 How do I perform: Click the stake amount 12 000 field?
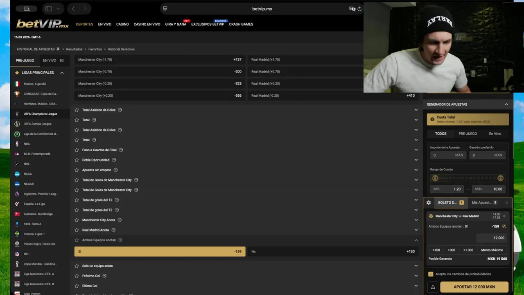(491, 238)
